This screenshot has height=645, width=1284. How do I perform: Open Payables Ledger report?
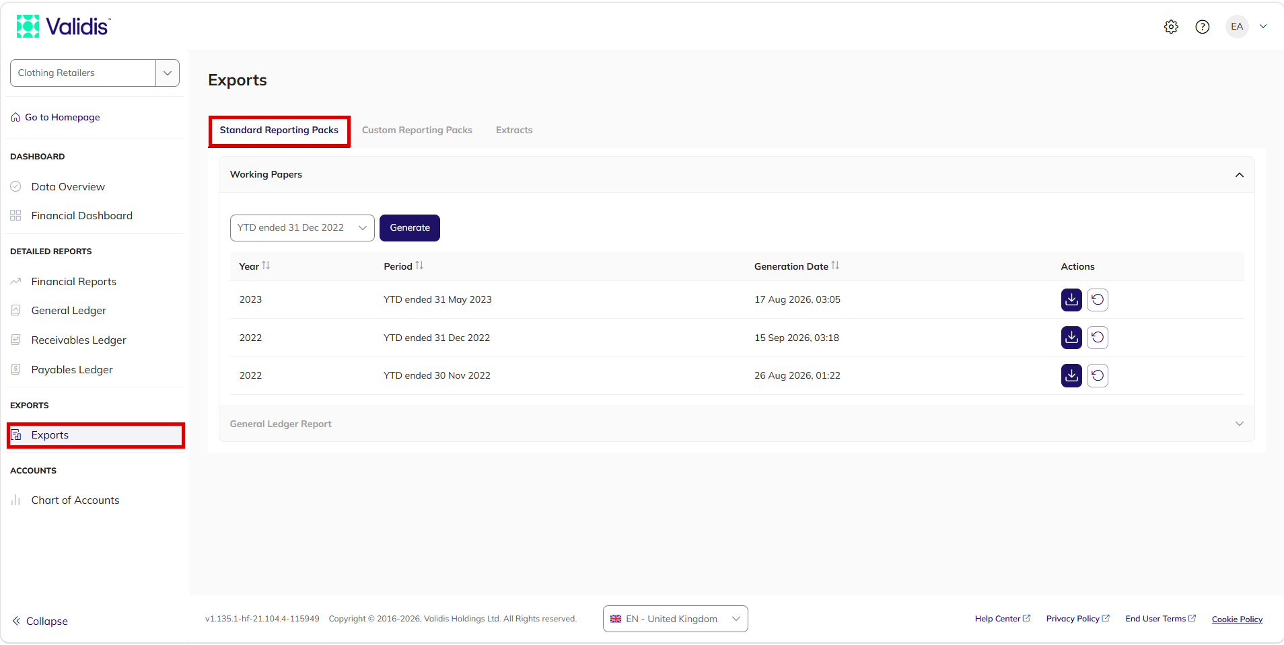pyautogui.click(x=72, y=369)
